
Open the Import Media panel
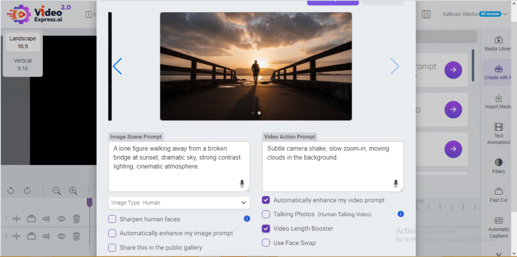498,102
